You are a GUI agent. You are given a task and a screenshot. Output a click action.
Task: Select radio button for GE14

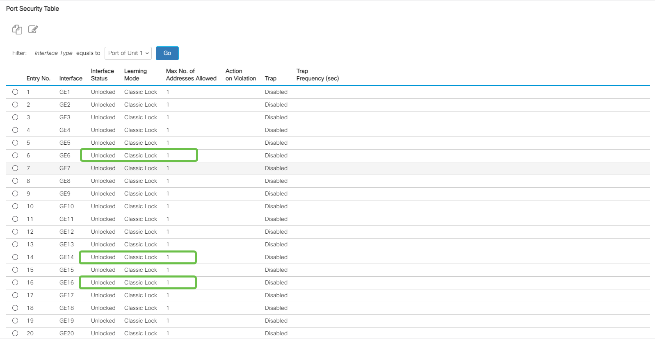pos(15,257)
